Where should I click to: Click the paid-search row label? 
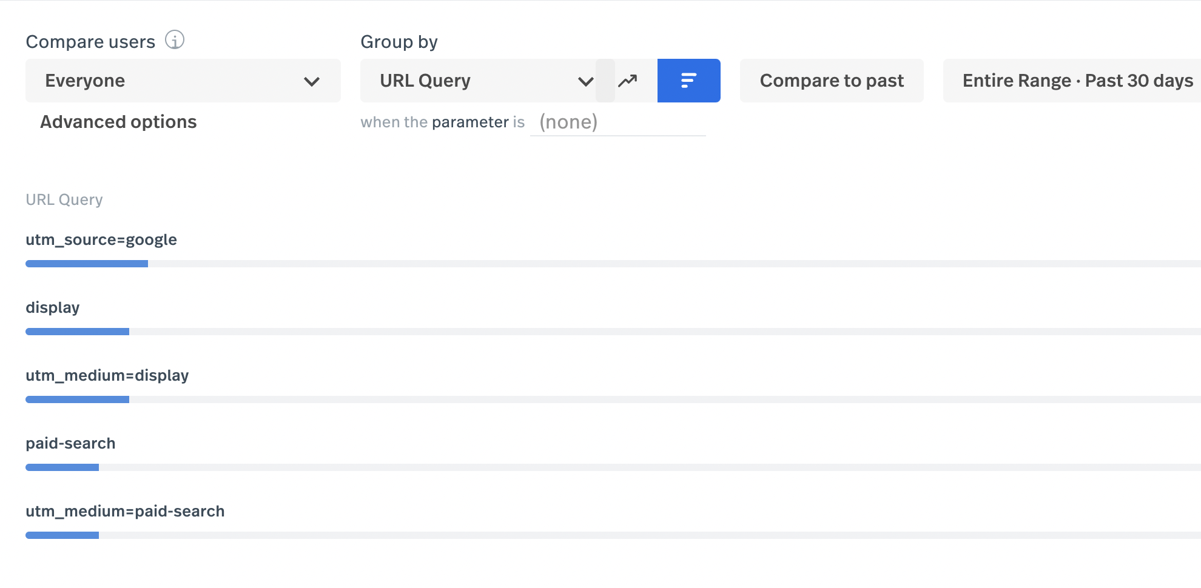point(70,443)
